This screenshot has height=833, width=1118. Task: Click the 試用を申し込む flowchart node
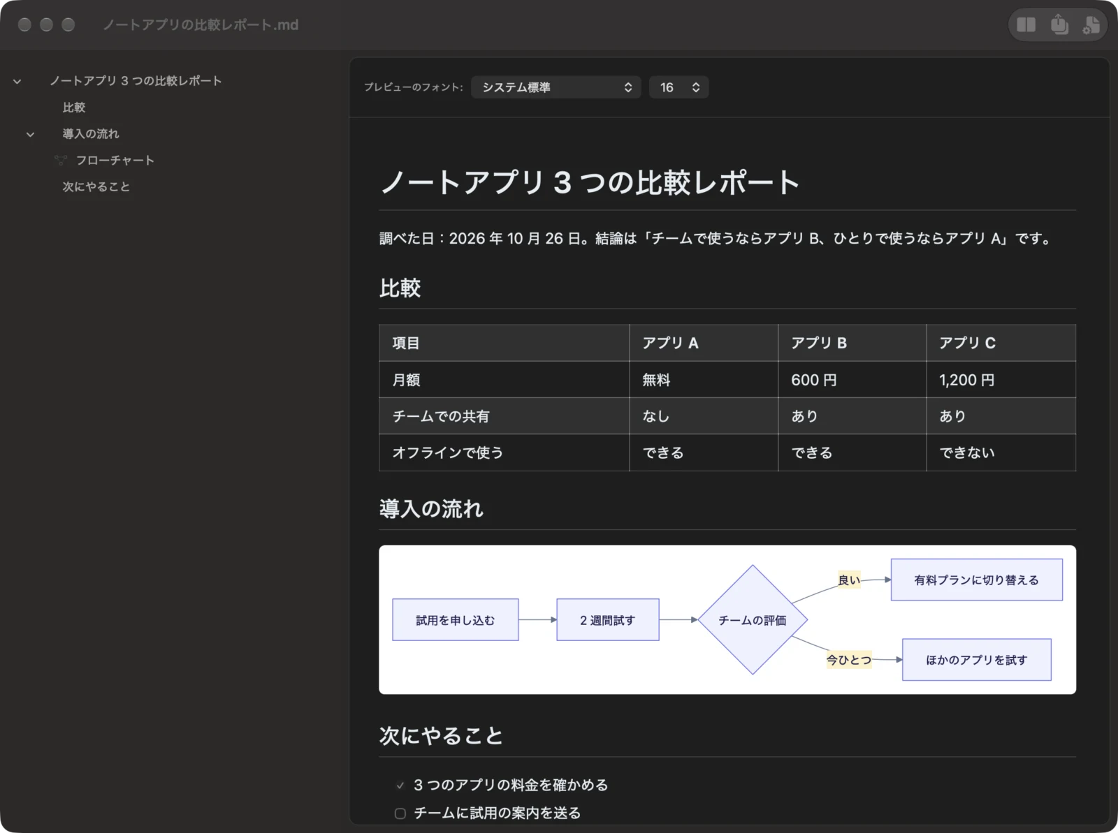tap(456, 620)
